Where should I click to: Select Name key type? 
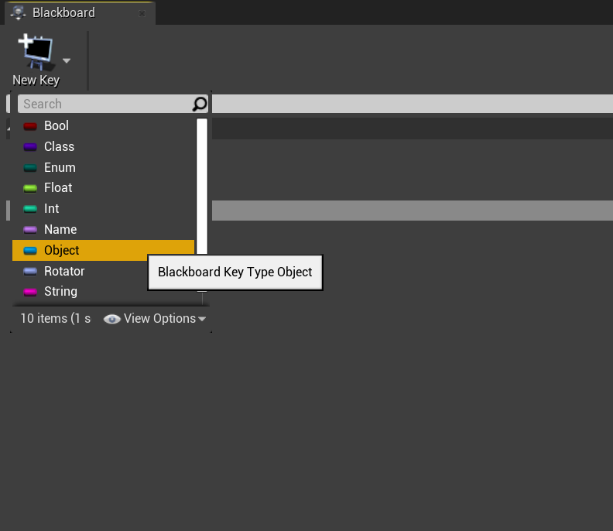pyautogui.click(x=103, y=229)
